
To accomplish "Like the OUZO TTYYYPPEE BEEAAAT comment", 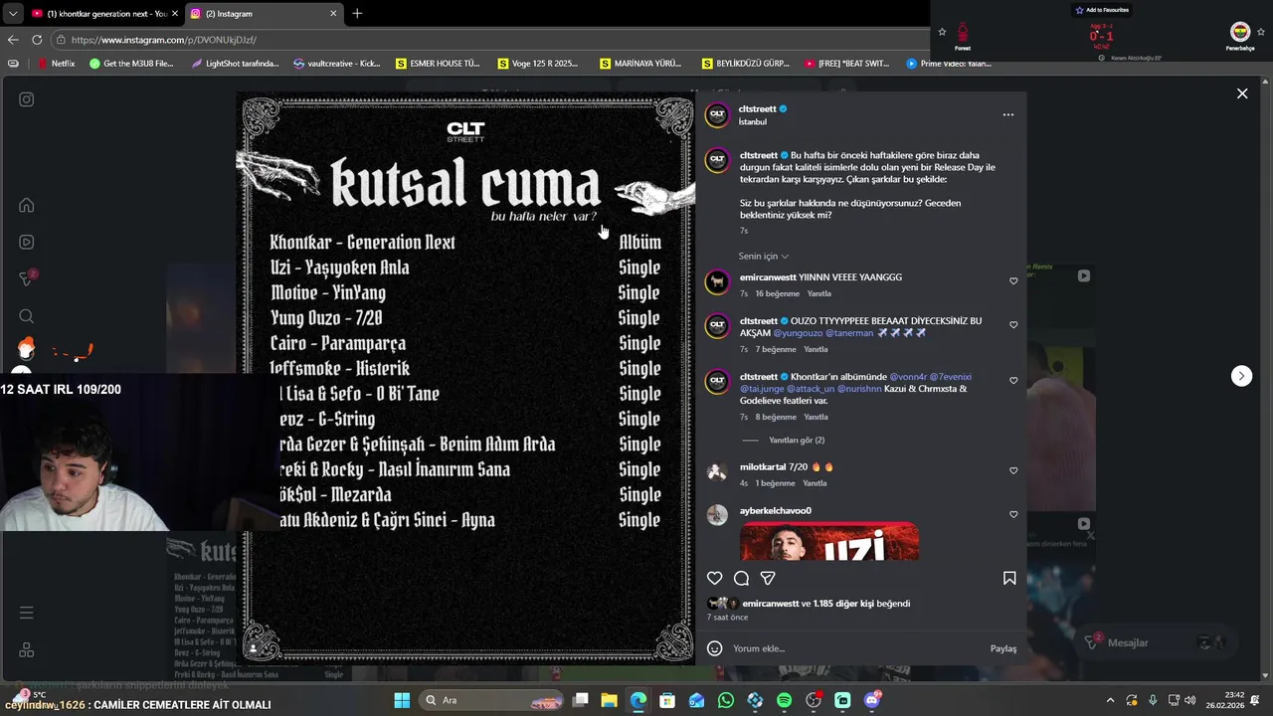I will [1013, 325].
